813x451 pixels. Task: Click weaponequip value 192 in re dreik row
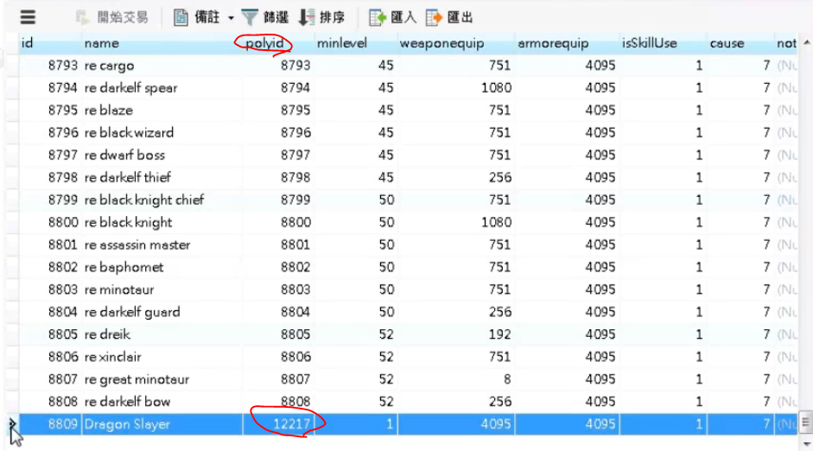click(x=456, y=333)
